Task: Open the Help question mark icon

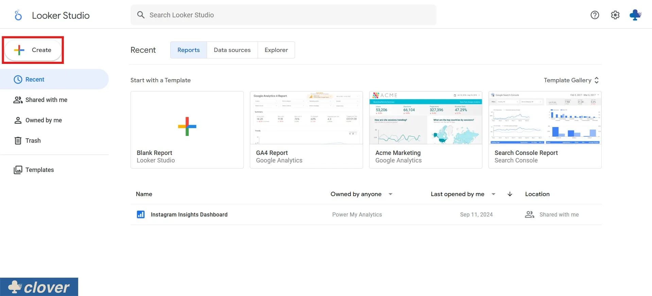Action: 595,15
